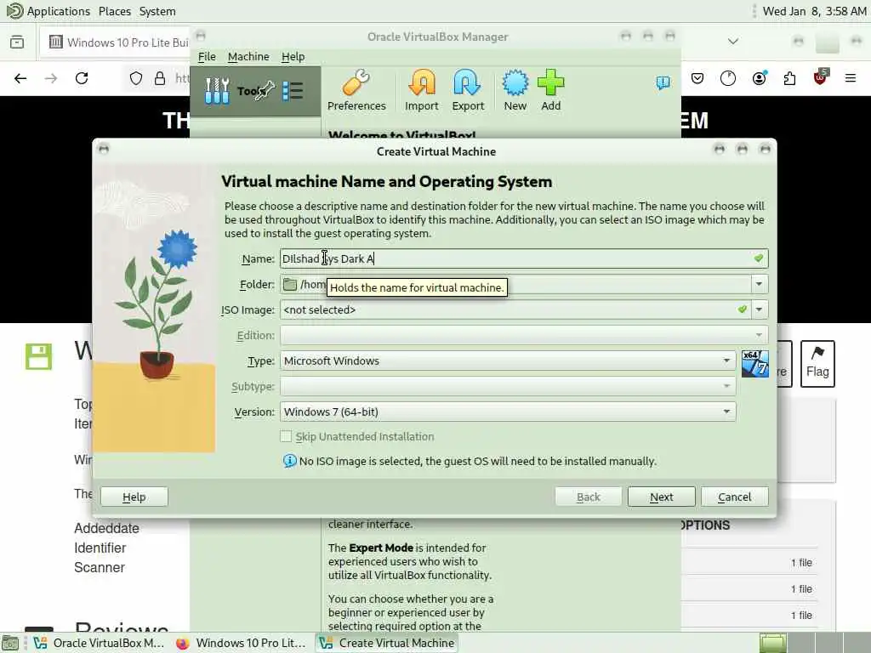Click the uBlock Origin extension icon
The height and width of the screenshot is (653, 871).
(821, 77)
